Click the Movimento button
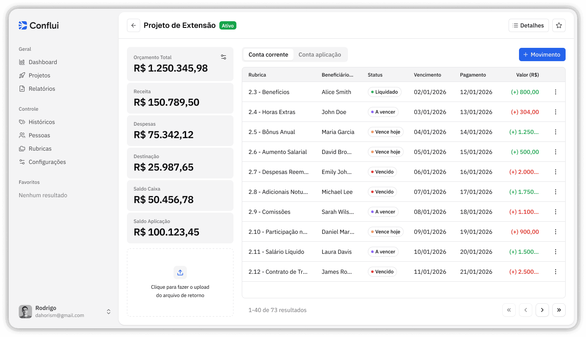586x337 pixels. [542, 55]
